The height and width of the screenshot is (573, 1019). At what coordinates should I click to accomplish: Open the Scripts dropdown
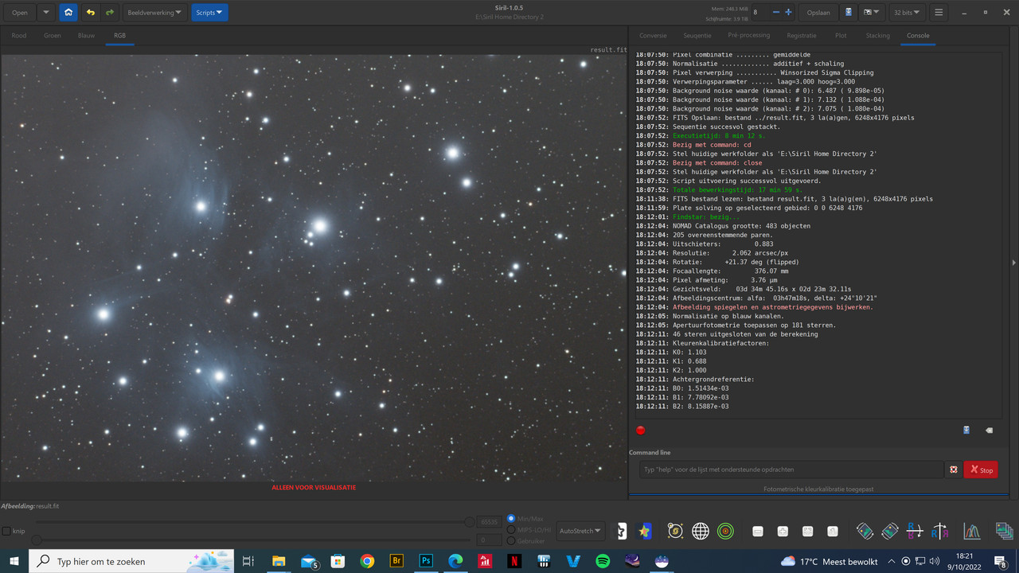[x=209, y=12]
